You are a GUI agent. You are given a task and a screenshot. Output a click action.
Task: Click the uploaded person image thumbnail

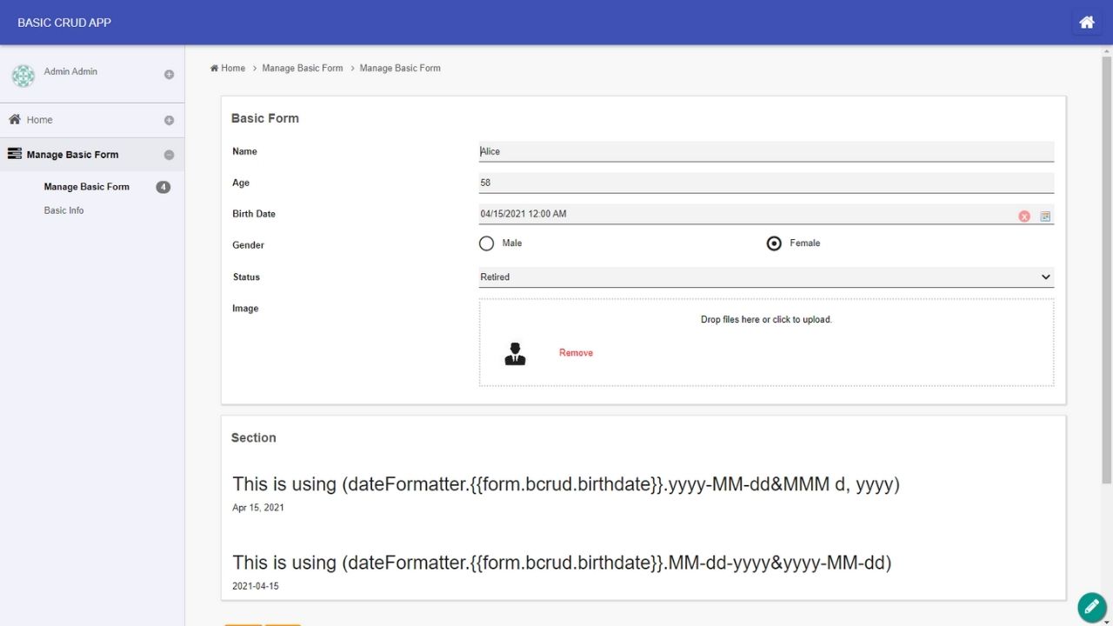pyautogui.click(x=515, y=353)
